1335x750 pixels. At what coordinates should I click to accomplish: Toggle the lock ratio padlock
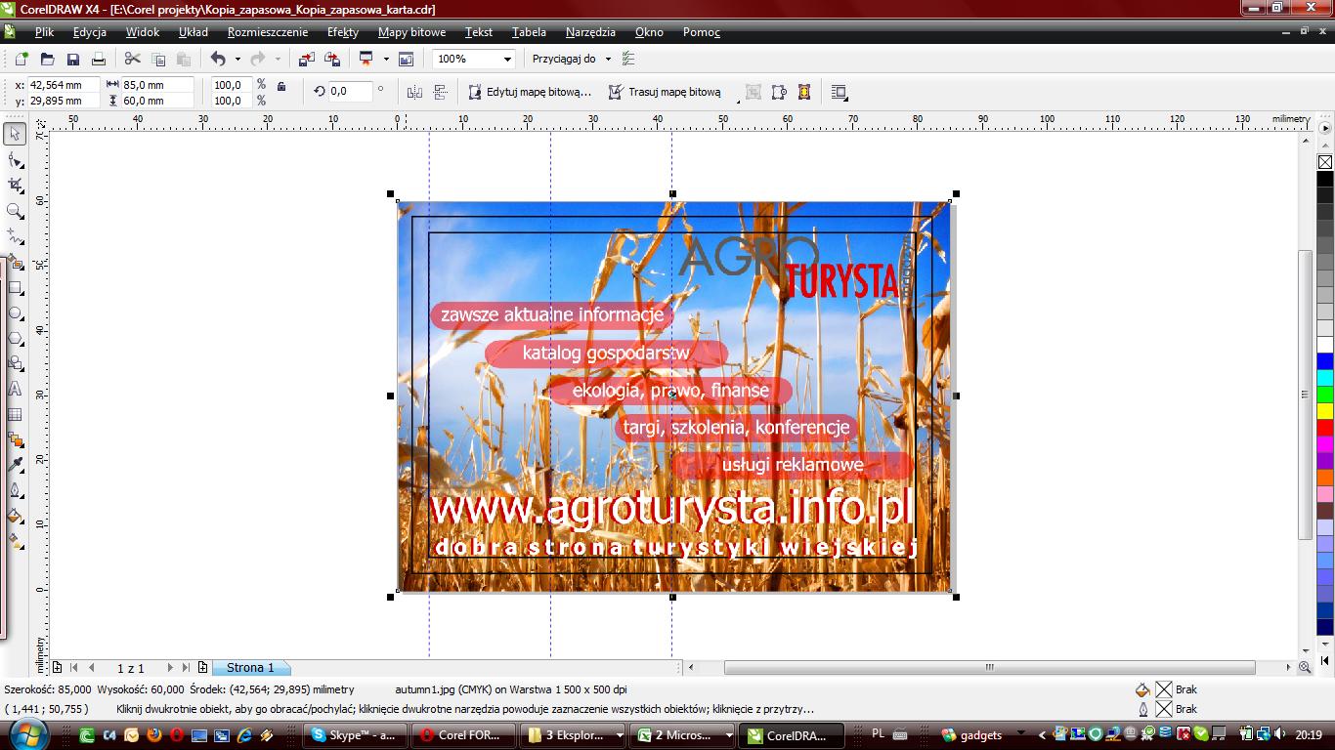click(x=281, y=87)
